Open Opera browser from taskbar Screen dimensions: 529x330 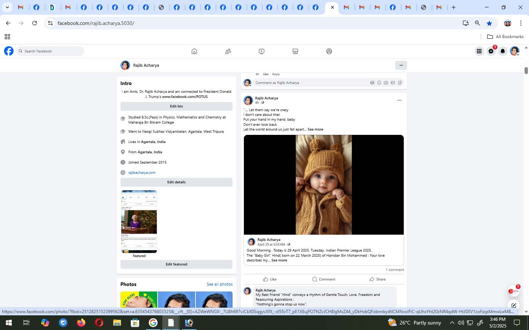(x=99, y=323)
